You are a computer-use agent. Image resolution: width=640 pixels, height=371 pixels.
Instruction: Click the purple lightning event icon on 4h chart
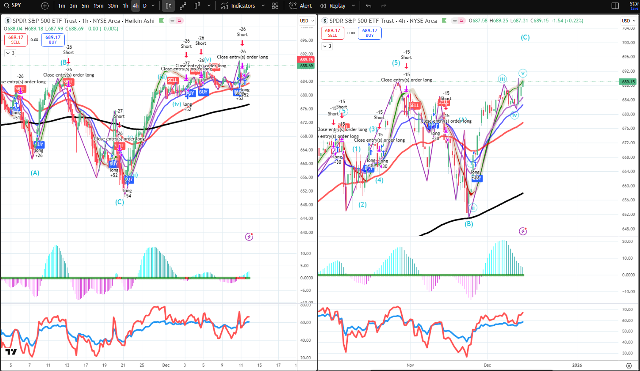tap(523, 231)
